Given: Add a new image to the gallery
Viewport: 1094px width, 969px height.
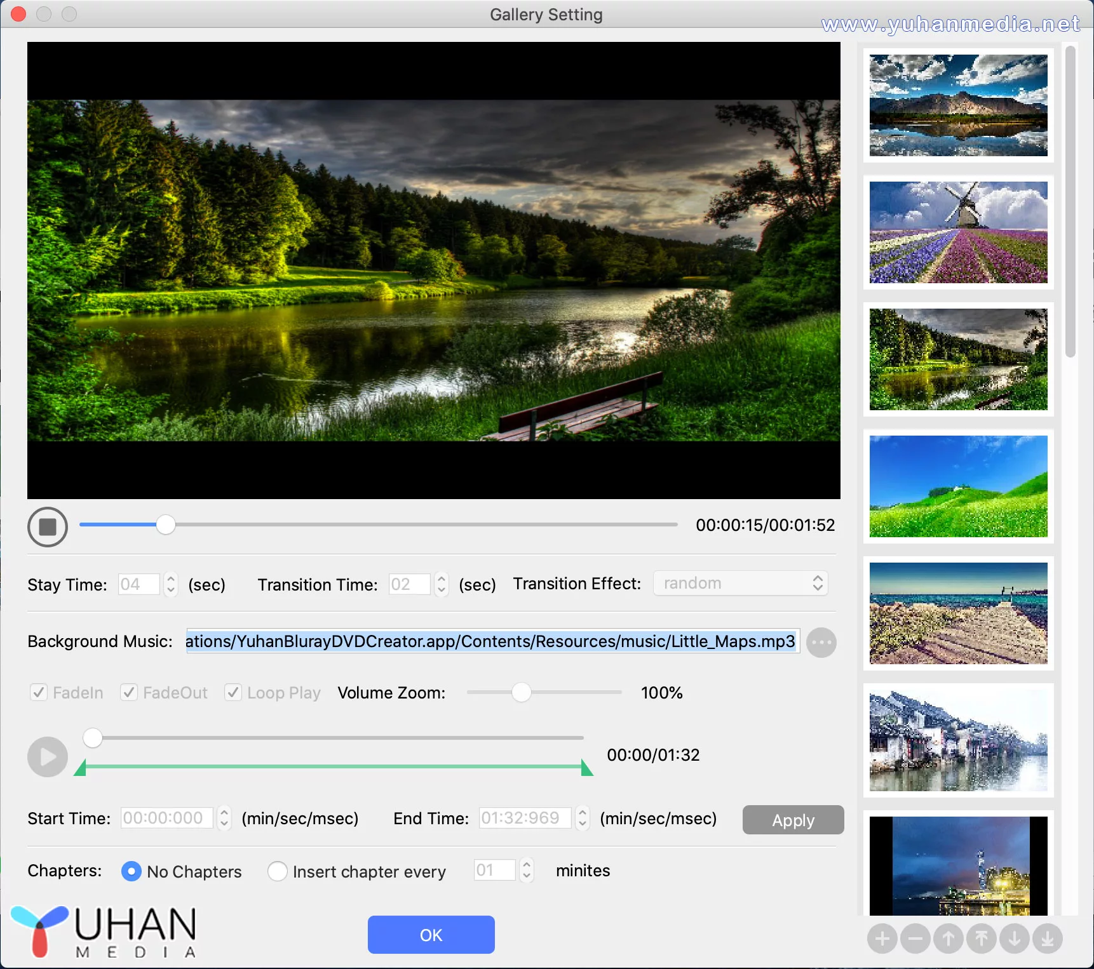Looking at the screenshot, I should [882, 938].
